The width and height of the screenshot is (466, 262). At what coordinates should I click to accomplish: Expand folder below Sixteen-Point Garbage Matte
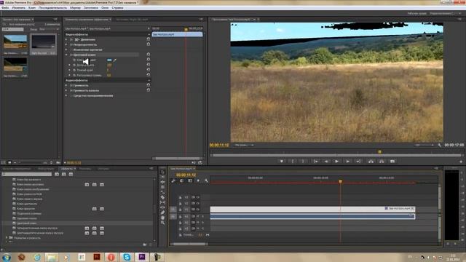pos(7,238)
